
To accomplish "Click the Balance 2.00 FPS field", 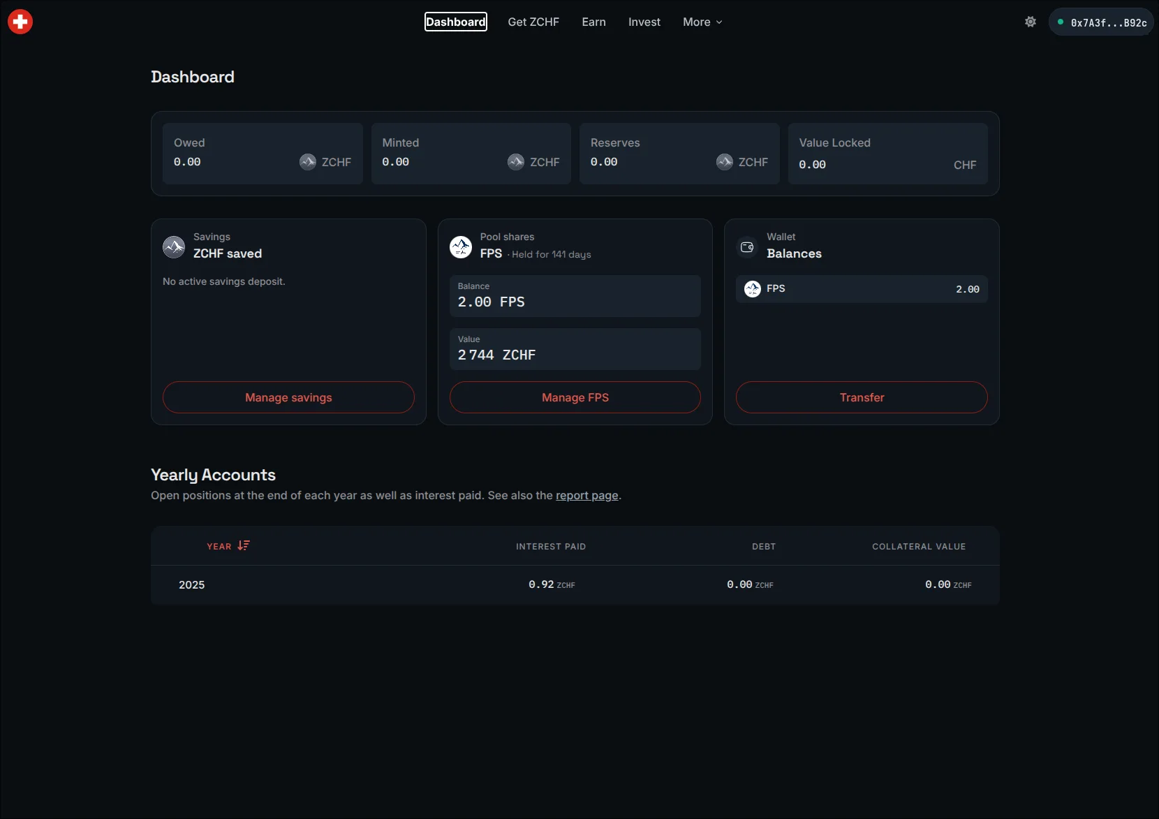I will 575,296.
